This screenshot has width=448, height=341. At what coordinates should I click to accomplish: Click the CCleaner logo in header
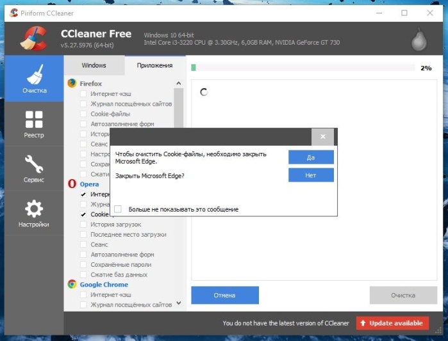pyautogui.click(x=34, y=38)
